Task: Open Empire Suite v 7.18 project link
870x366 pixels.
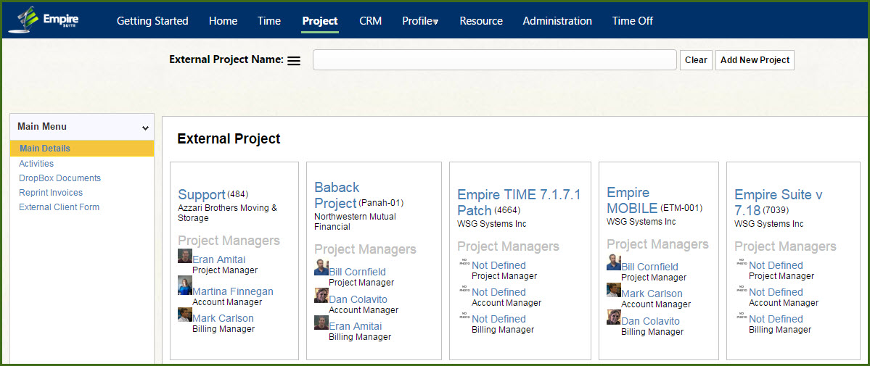Action: click(779, 202)
